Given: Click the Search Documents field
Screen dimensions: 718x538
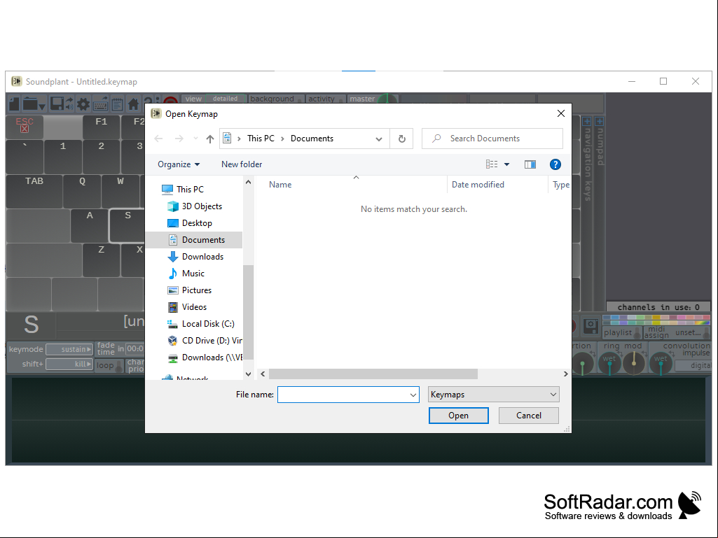Looking at the screenshot, I should coord(492,139).
